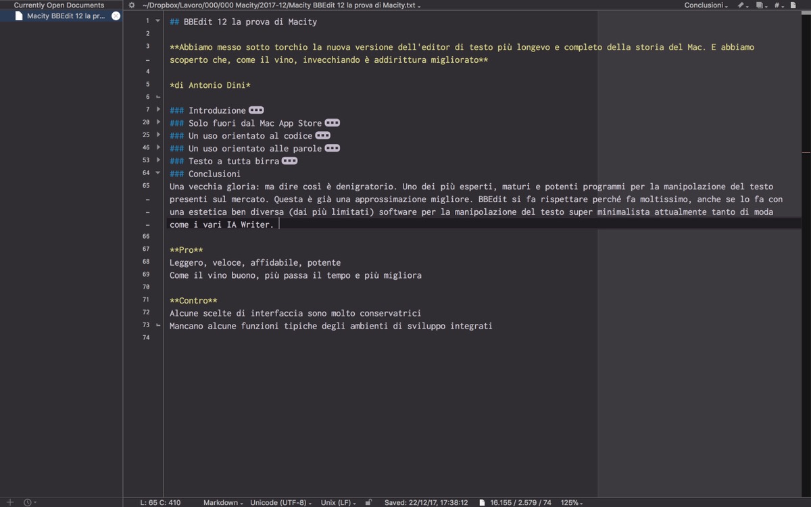
Task: Click the plus icon below the sidebar
Action: [x=10, y=502]
